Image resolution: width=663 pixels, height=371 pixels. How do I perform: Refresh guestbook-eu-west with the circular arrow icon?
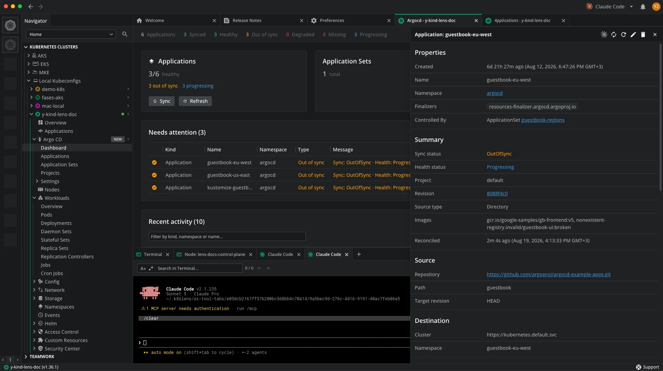pyautogui.click(x=623, y=35)
